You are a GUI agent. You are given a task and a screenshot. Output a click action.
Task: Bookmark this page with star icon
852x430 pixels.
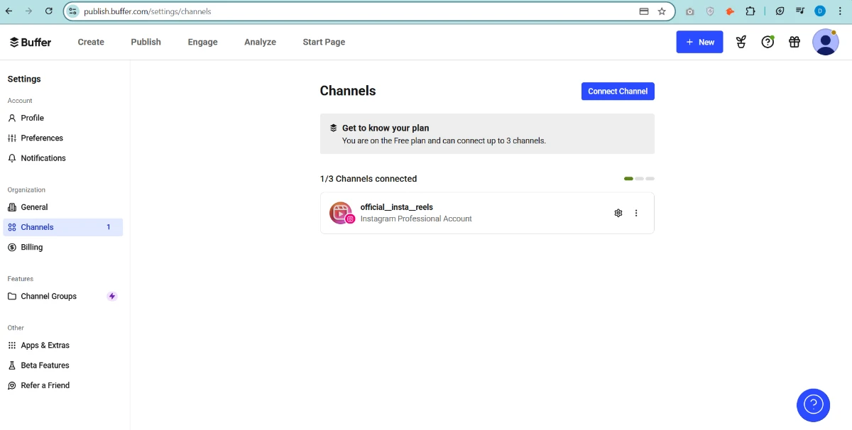[662, 11]
